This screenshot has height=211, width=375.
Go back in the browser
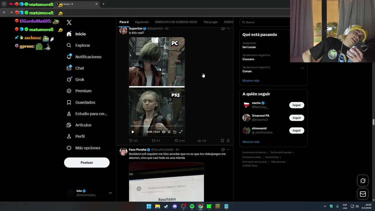coord(4,12)
